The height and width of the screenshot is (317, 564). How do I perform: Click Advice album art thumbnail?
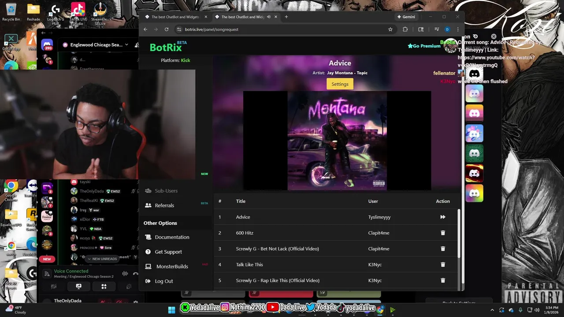(337, 141)
